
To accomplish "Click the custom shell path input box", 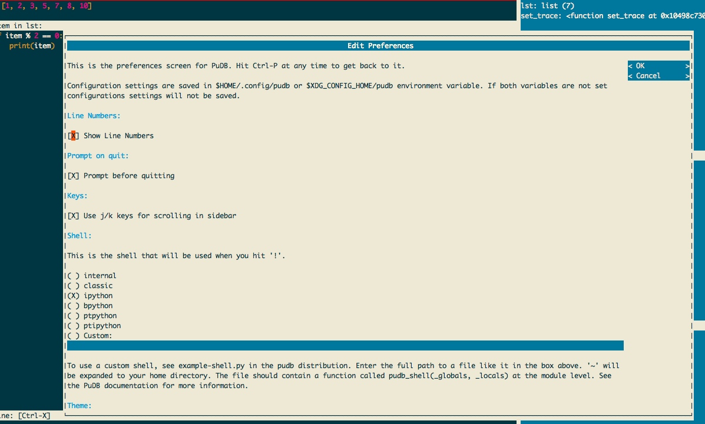I will coord(345,345).
